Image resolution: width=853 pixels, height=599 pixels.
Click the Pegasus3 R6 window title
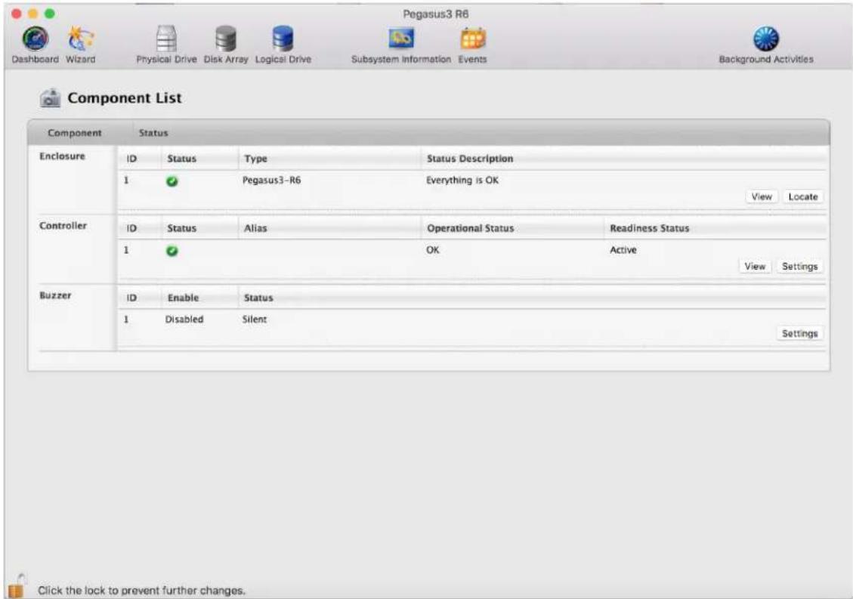coord(436,14)
